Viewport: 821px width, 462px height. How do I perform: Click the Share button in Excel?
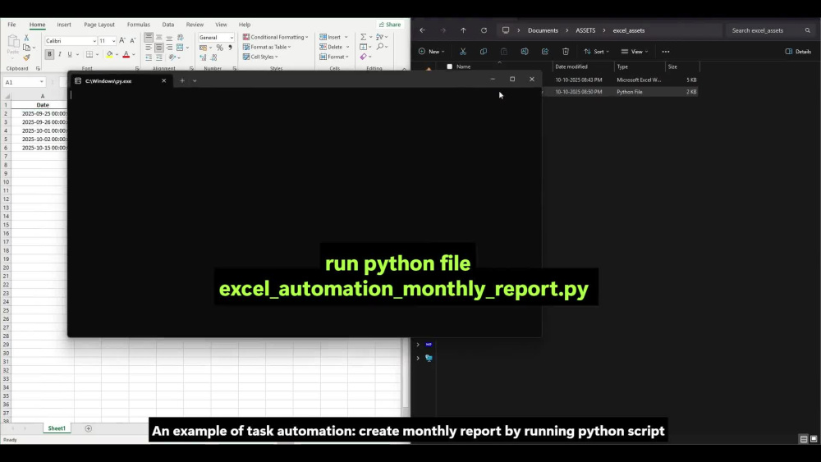[389, 25]
